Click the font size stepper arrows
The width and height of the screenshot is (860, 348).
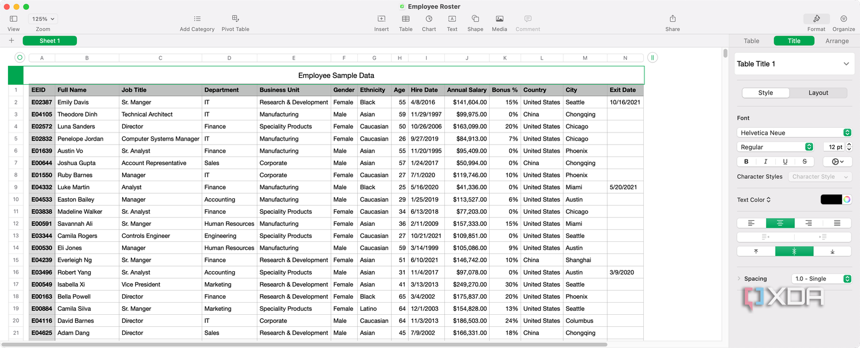(x=849, y=147)
